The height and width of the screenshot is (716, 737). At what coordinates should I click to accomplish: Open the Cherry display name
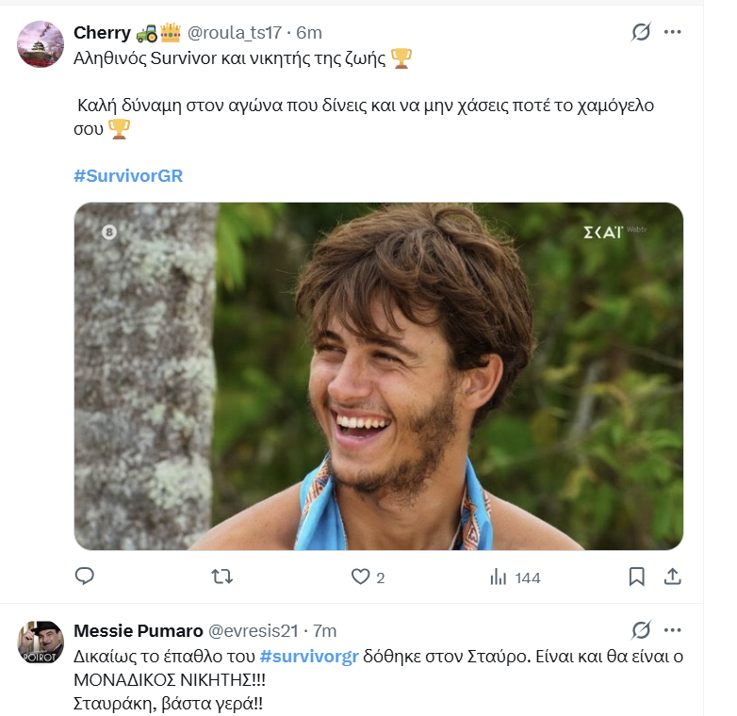pyautogui.click(x=102, y=33)
